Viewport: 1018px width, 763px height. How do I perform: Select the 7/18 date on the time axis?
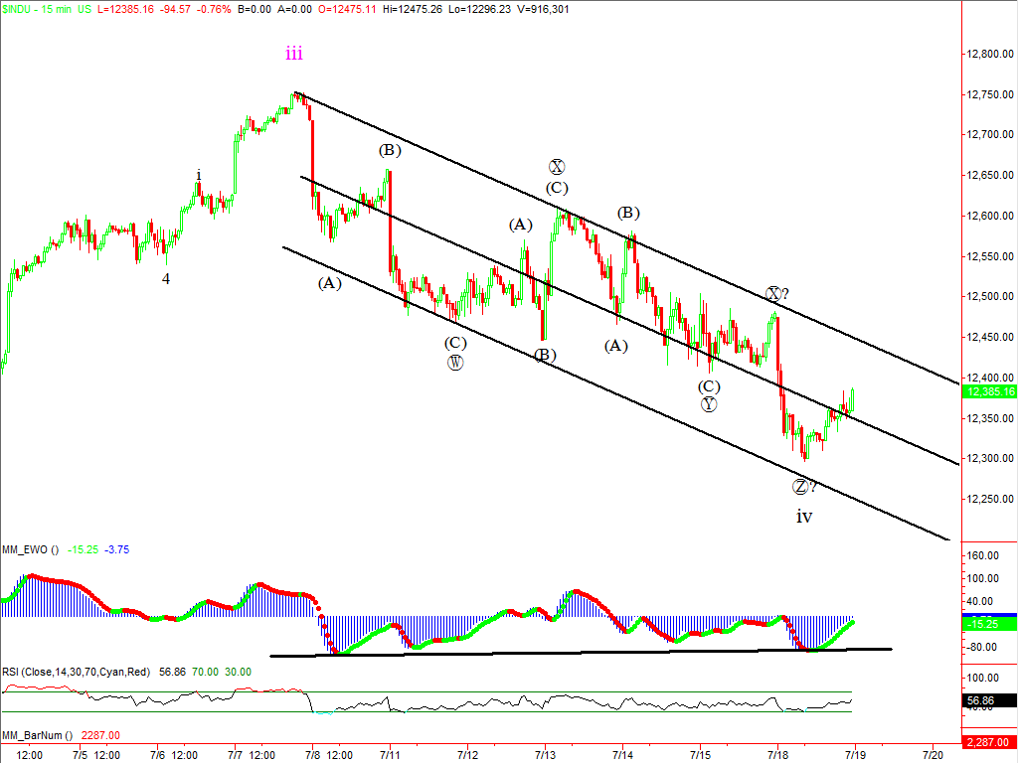777,754
